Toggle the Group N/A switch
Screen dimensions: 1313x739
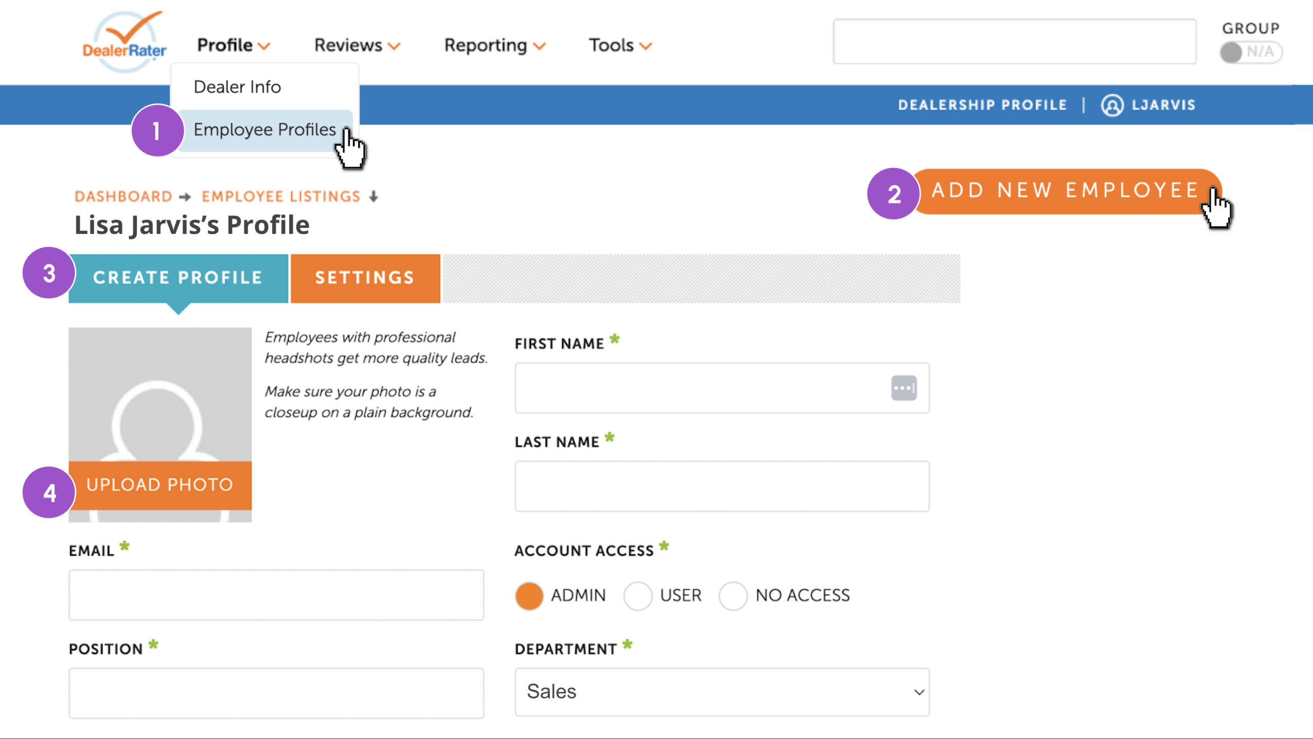tap(1250, 52)
